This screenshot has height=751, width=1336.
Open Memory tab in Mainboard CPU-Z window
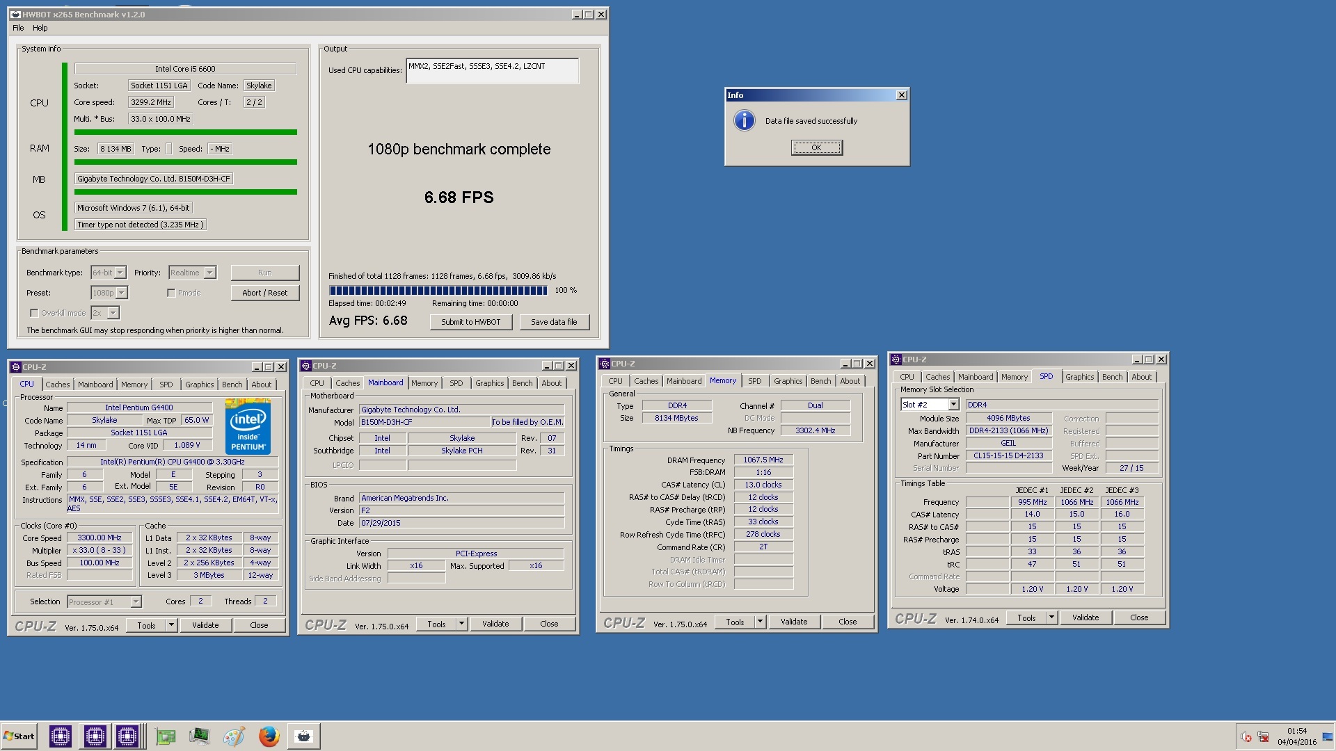pos(424,383)
